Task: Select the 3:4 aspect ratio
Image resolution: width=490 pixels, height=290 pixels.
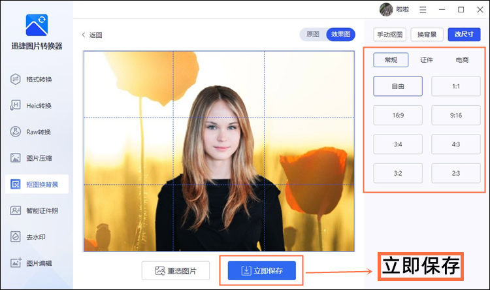Action: pos(398,144)
